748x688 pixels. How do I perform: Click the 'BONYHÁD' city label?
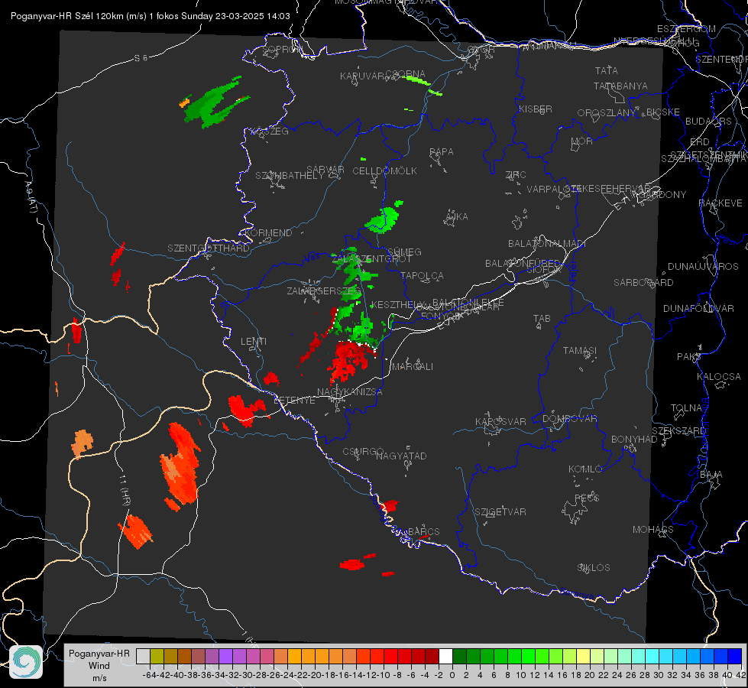tap(634, 439)
